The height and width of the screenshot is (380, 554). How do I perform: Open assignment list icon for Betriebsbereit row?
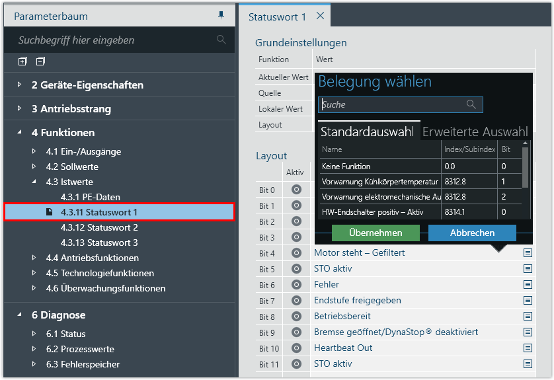(528, 317)
